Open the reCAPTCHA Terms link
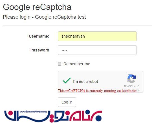The height and width of the screenshot is (123, 152). coord(136,90)
